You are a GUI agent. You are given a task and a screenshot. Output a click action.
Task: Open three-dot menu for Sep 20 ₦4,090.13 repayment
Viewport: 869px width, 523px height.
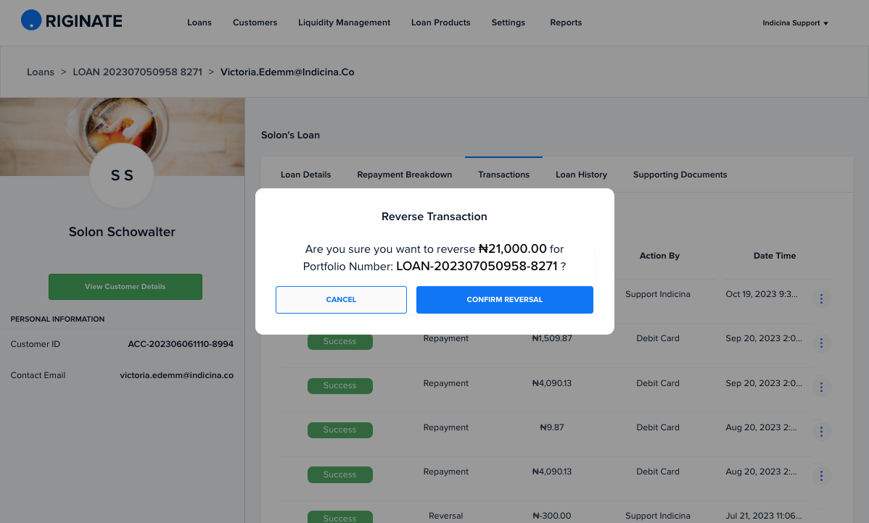[x=821, y=388]
